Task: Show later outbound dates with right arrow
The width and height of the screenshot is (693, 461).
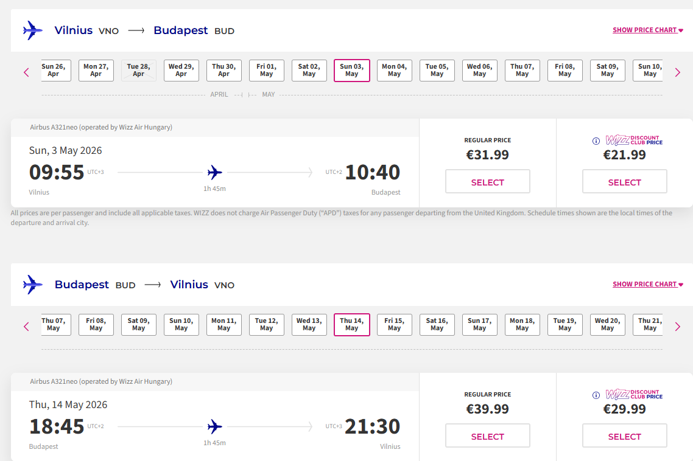Action: [678, 72]
